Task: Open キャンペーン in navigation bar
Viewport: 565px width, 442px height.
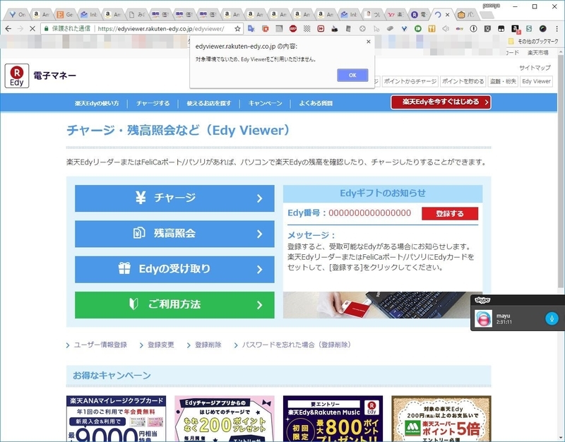Action: point(265,103)
